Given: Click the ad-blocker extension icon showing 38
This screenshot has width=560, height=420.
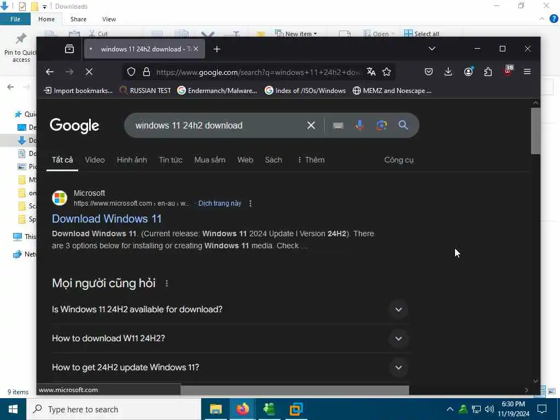Looking at the screenshot, I should coord(508,71).
